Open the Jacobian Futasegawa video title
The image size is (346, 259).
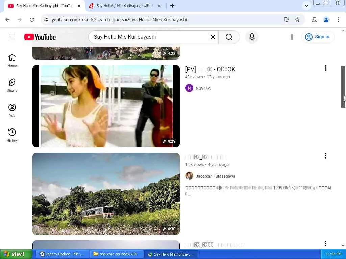click(205, 157)
